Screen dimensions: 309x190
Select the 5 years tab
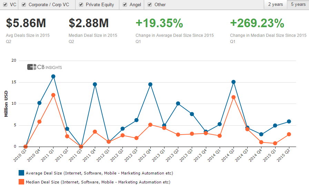tap(298, 4)
